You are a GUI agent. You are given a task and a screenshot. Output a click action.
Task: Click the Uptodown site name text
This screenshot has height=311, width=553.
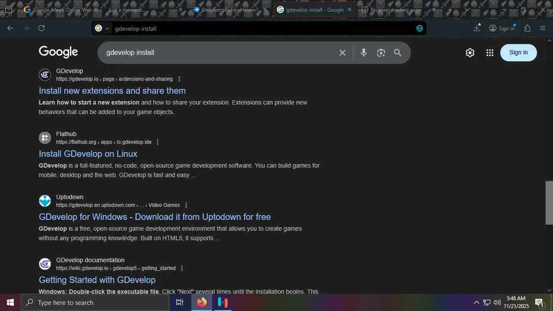[x=70, y=197]
